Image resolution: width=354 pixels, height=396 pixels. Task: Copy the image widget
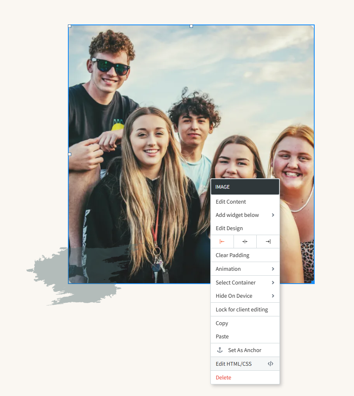click(222, 323)
